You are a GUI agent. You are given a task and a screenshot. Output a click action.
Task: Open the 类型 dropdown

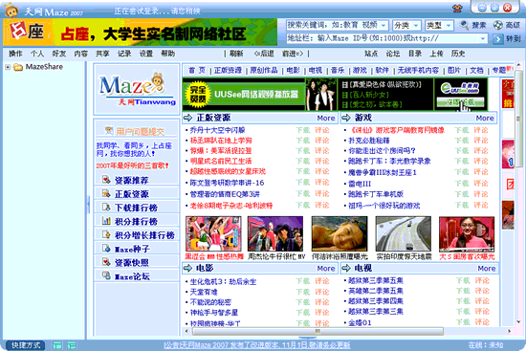point(439,25)
